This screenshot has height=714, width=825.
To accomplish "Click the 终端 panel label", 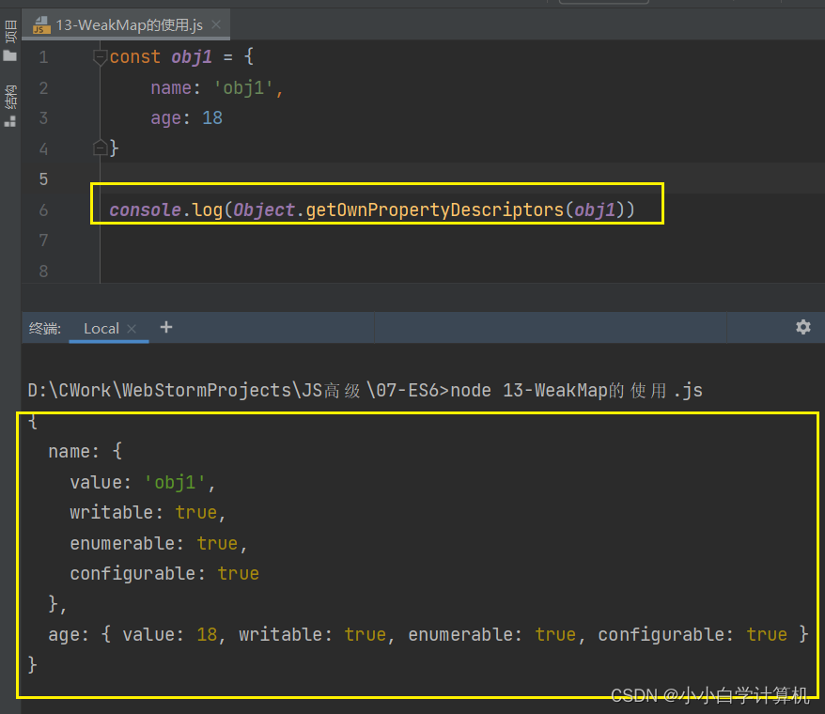I will coord(45,329).
